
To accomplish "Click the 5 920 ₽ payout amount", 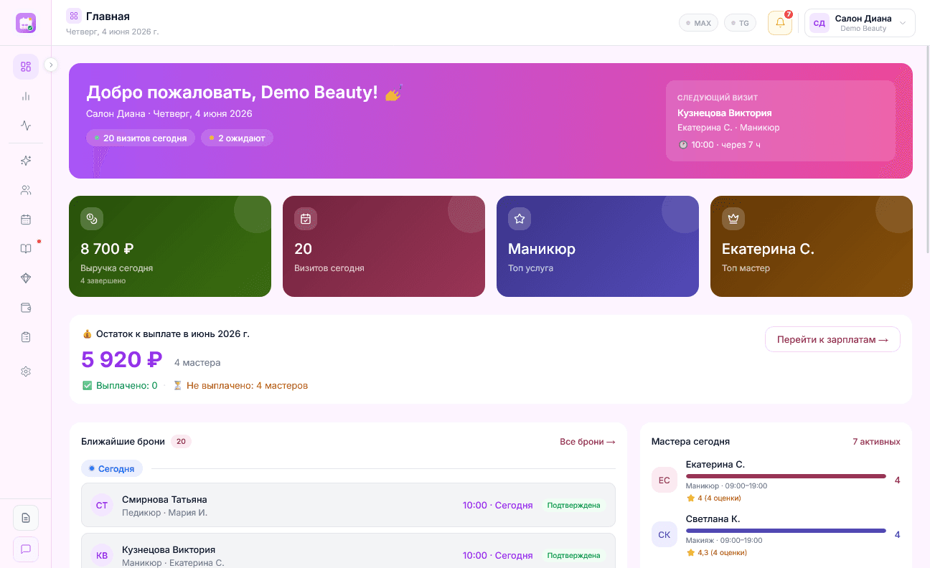I will tap(122, 359).
